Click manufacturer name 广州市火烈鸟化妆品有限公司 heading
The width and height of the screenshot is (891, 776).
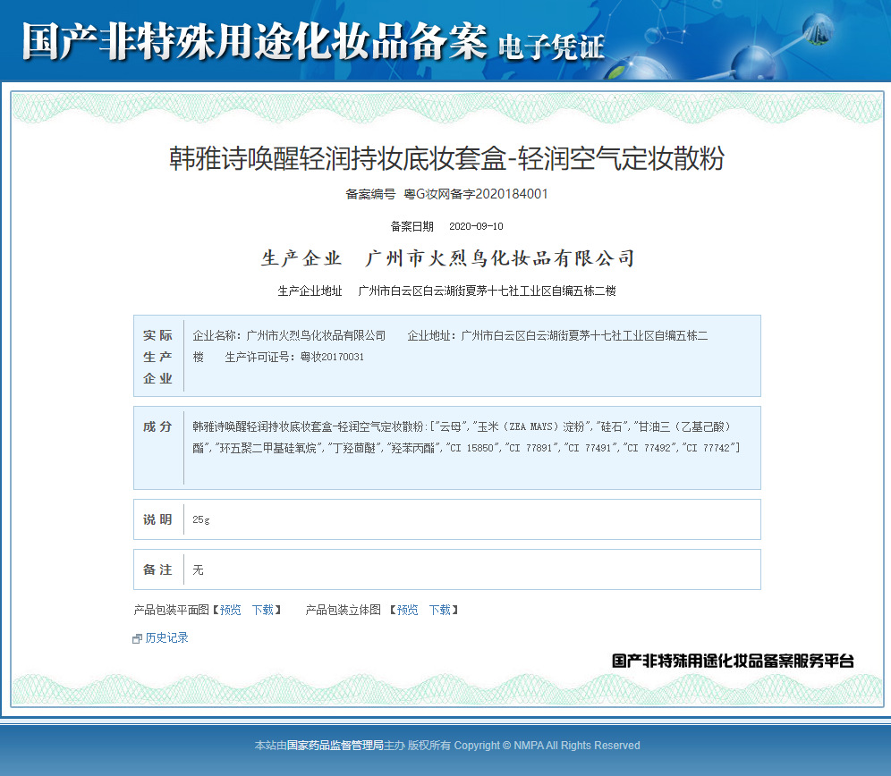(x=500, y=258)
